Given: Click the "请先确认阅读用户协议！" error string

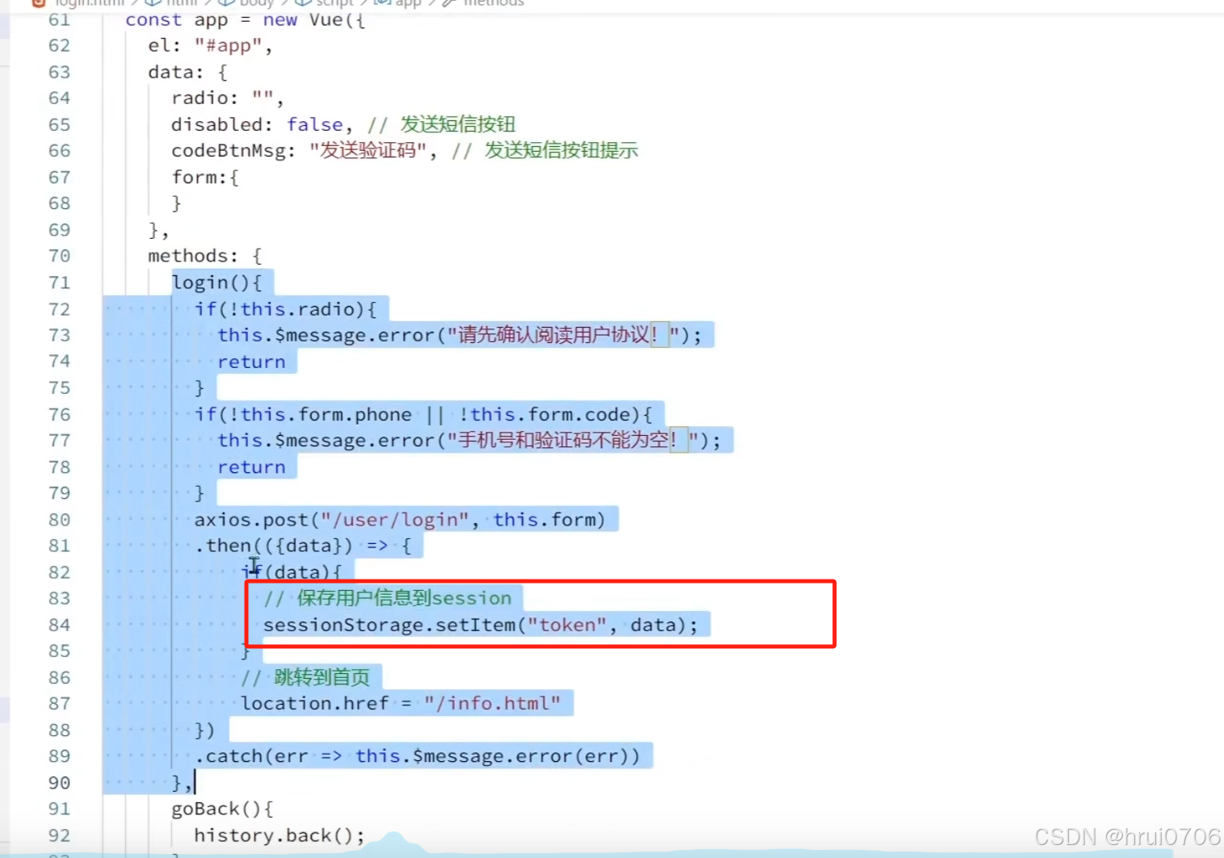Looking at the screenshot, I should [x=563, y=335].
